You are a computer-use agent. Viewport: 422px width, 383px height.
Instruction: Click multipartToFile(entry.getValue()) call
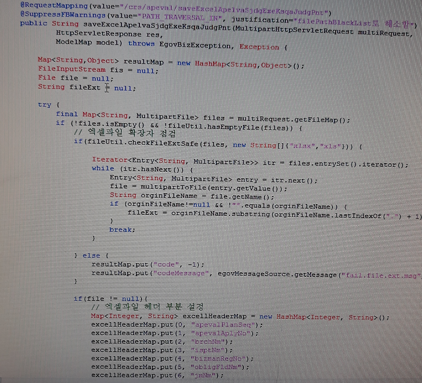(214, 188)
